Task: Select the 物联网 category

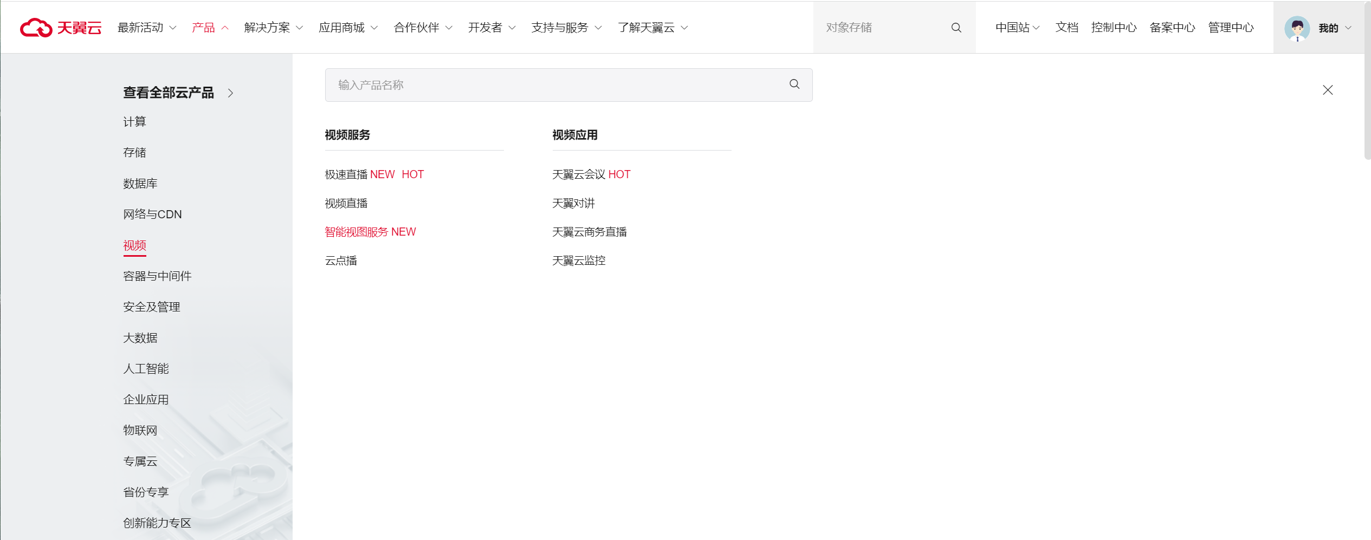Action: [140, 431]
